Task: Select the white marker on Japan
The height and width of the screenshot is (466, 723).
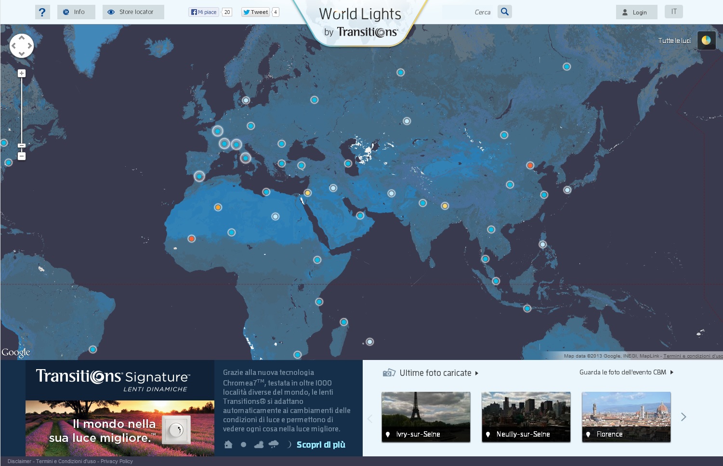Action: (567, 190)
